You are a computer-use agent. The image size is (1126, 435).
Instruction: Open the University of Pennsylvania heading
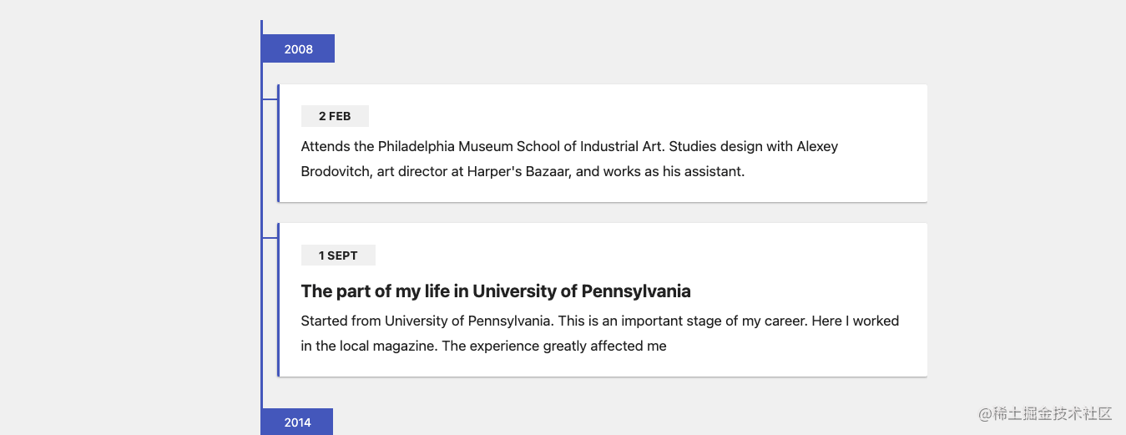point(496,291)
